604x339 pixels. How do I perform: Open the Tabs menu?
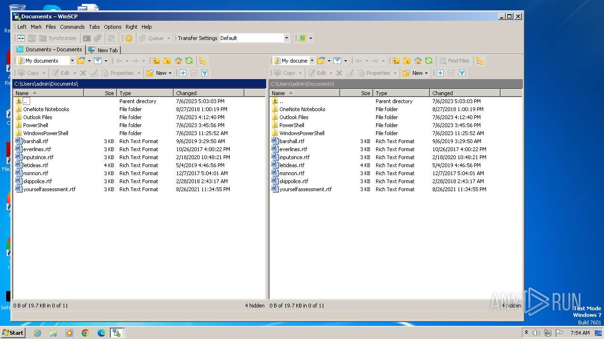click(x=94, y=27)
